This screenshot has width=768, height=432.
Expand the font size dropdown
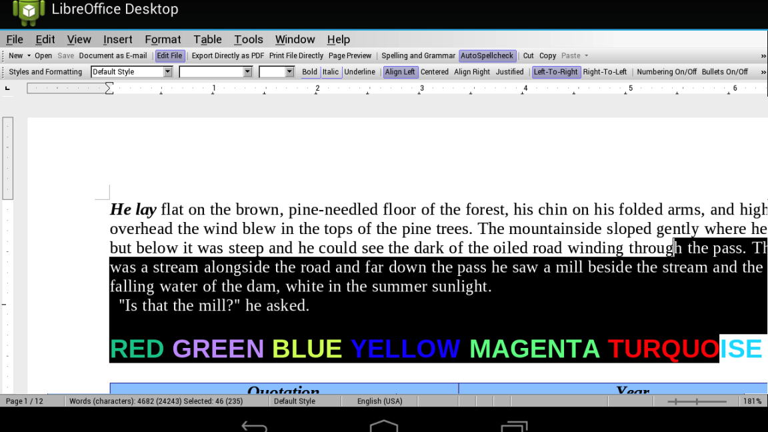(x=289, y=72)
